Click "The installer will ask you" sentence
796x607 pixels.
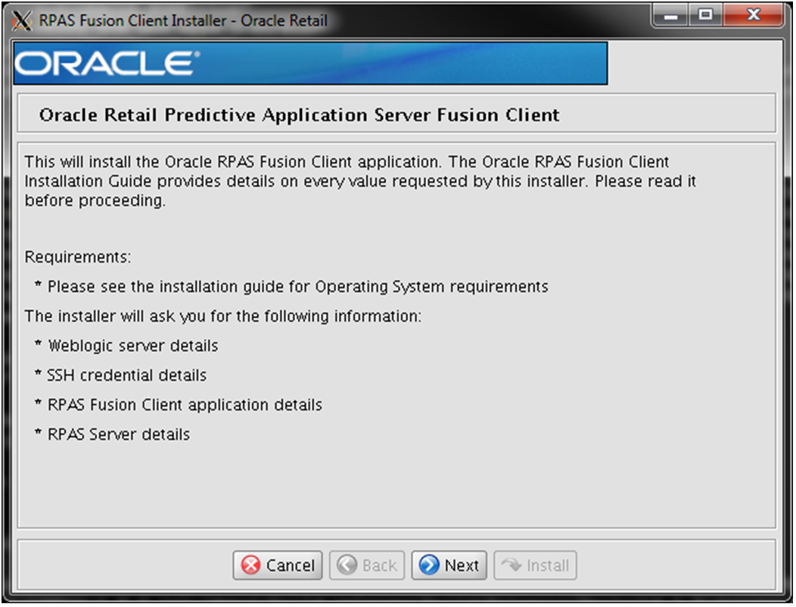click(223, 316)
